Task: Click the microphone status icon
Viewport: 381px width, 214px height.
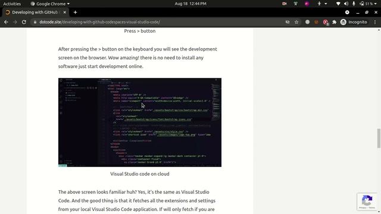Action: [x=354, y=4]
